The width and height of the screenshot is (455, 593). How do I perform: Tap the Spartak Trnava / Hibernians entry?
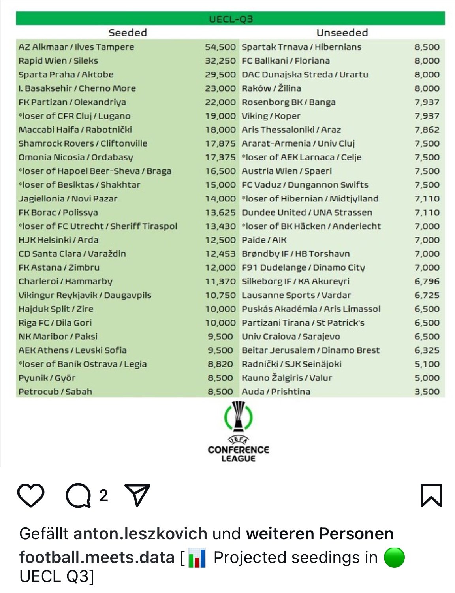(x=301, y=47)
